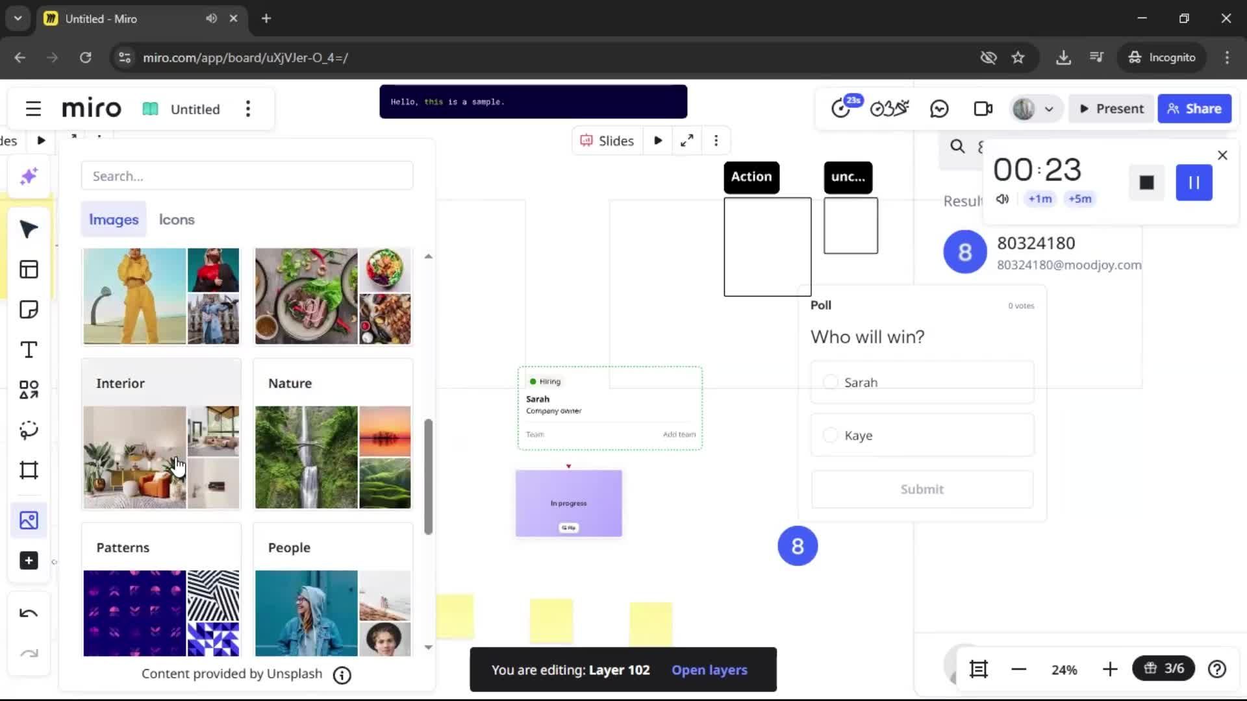Viewport: 1247px width, 701px height.
Task: Switch to the Images tab
Action: tap(114, 219)
